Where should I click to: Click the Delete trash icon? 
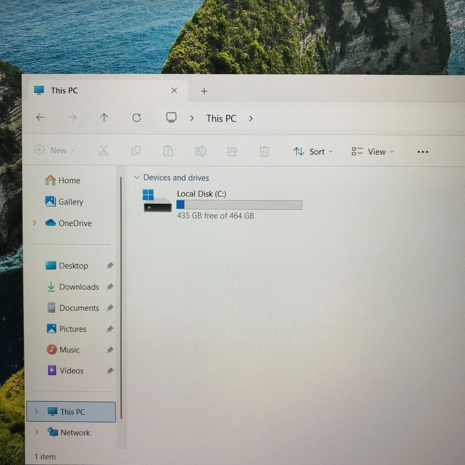tap(264, 151)
